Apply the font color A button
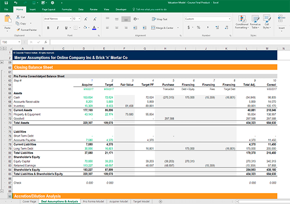The image size is (290, 204). (94, 28)
